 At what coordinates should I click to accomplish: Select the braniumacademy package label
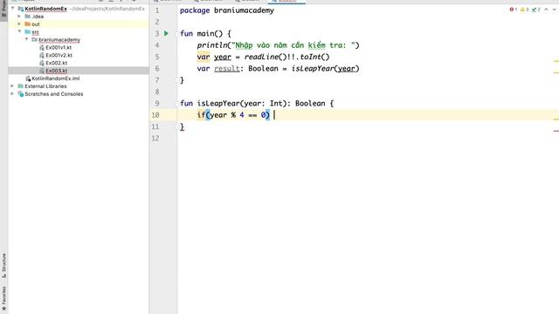(59, 40)
